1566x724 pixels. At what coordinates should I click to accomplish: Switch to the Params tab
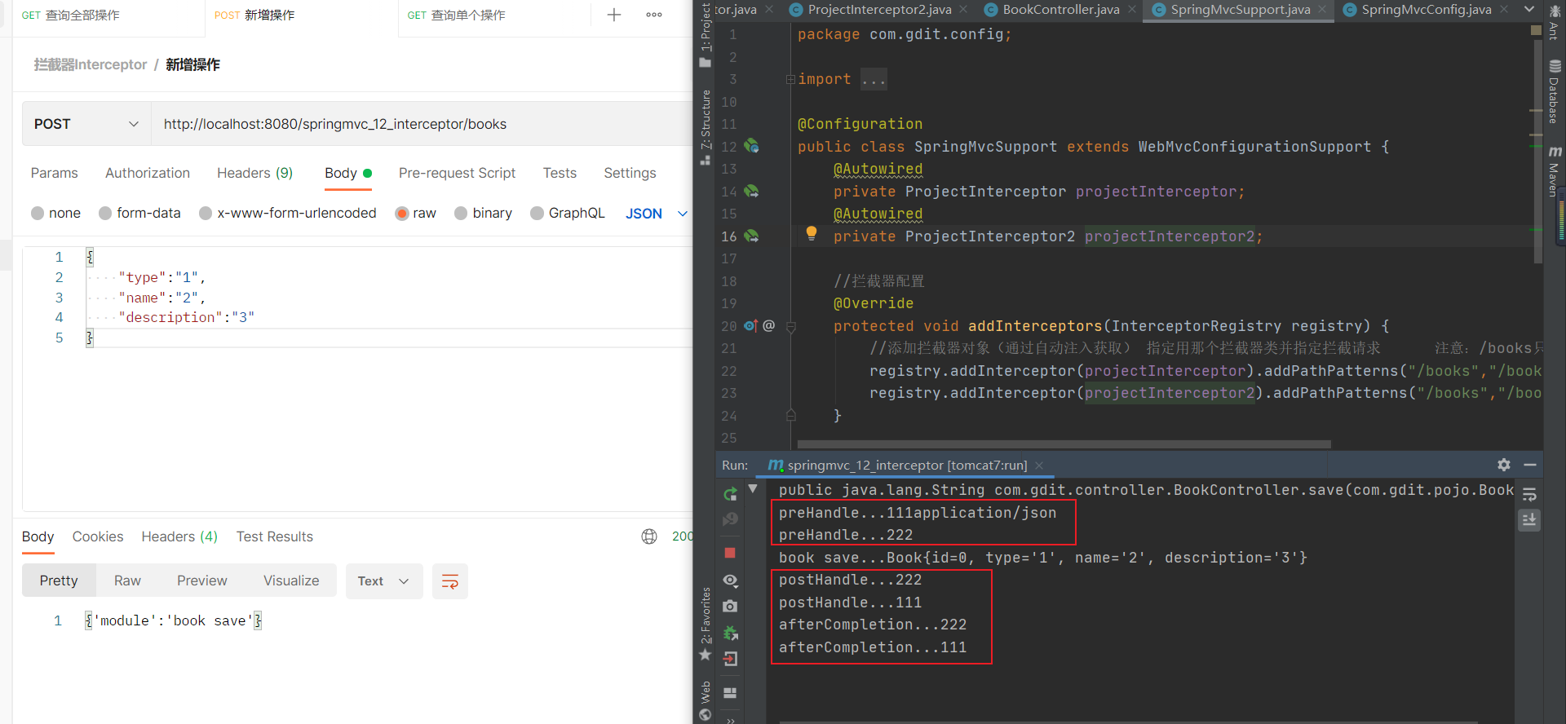[55, 173]
